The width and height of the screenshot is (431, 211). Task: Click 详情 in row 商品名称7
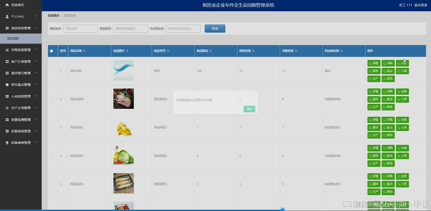point(374,120)
